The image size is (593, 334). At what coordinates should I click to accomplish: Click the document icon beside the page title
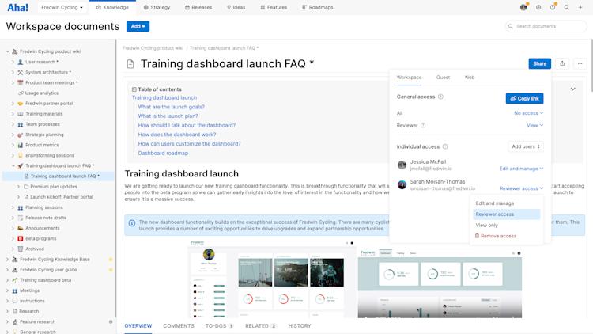coord(130,64)
